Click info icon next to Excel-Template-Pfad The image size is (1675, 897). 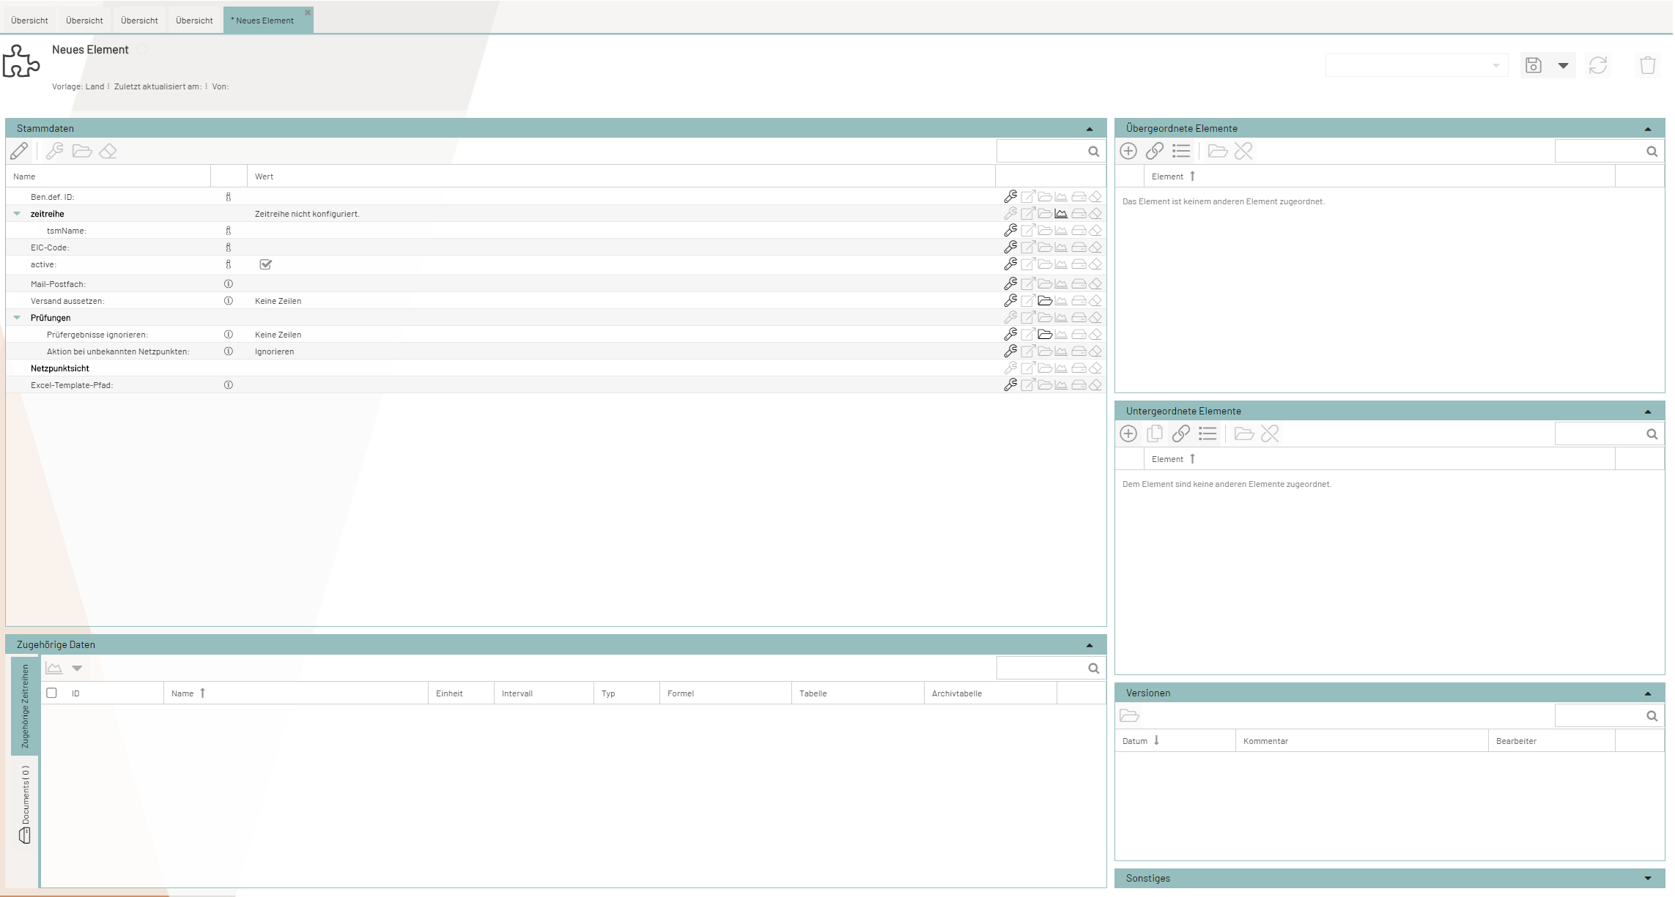click(x=229, y=385)
